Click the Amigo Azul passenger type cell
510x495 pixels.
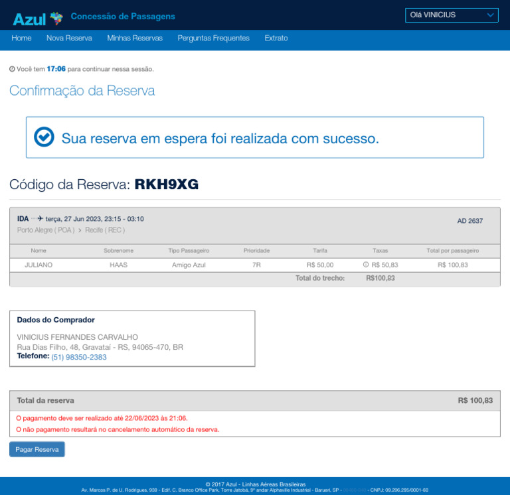189,265
